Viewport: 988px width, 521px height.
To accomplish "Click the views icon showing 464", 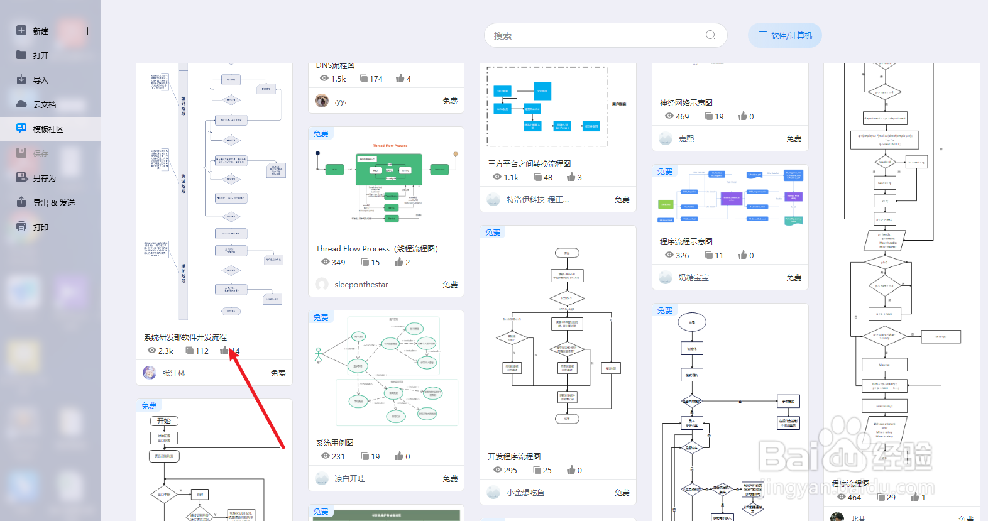I will 842,496.
